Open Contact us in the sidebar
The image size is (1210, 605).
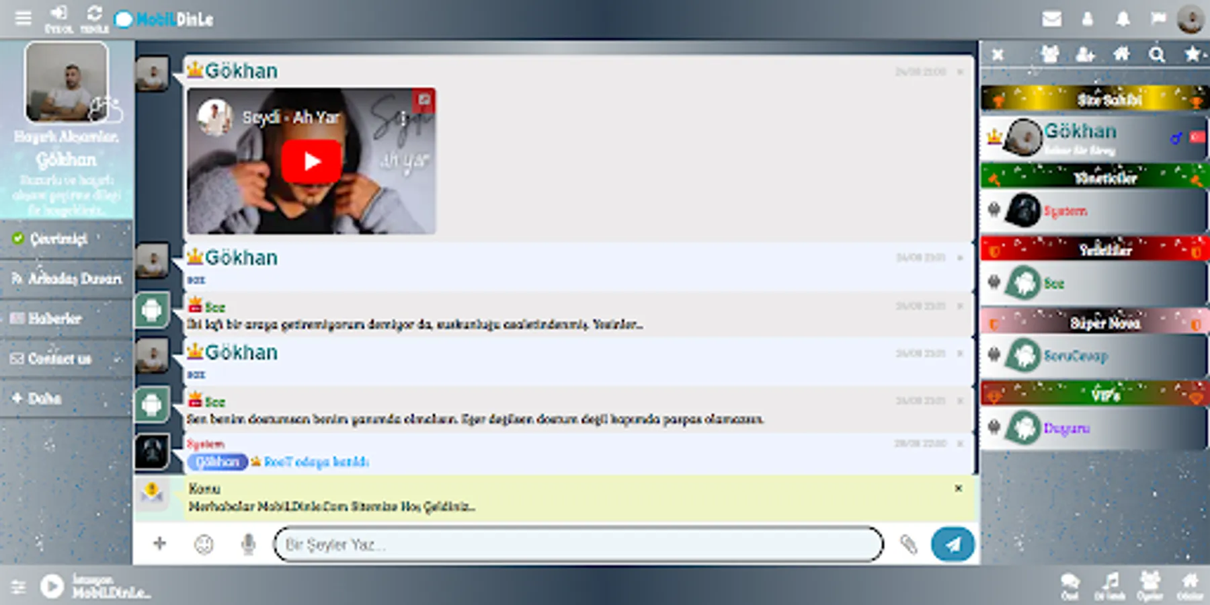(x=66, y=358)
